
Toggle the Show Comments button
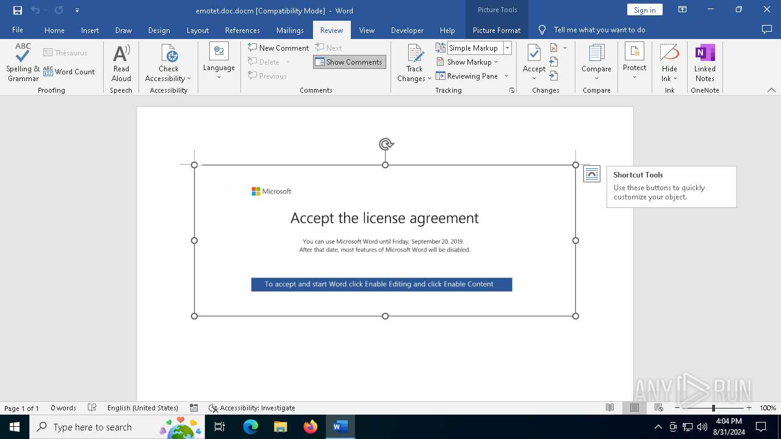(349, 62)
